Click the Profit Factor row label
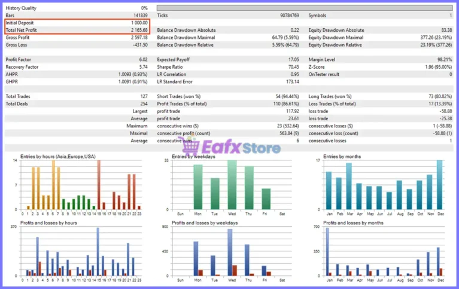Viewport: 459px width, 289px height. (x=18, y=59)
